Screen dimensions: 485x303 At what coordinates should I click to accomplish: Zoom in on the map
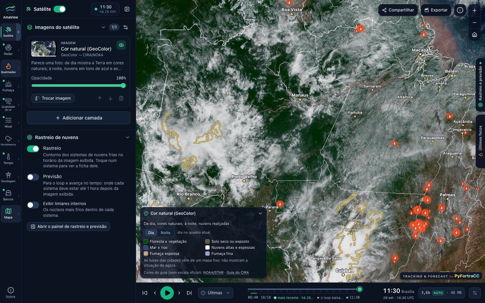coord(475,10)
